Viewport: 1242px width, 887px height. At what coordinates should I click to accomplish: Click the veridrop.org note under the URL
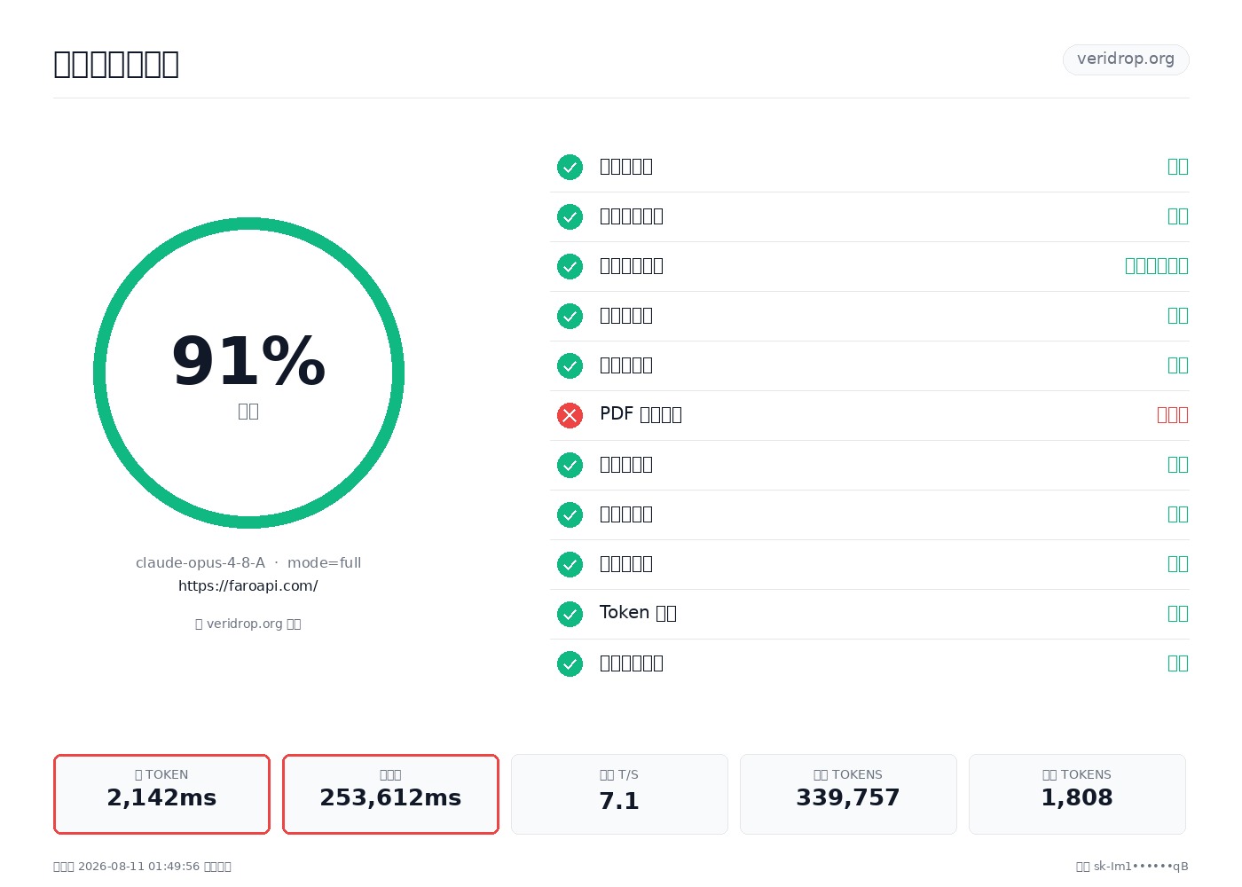(x=248, y=624)
